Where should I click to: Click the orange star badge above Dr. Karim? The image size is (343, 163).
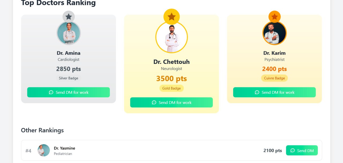pos(274,17)
